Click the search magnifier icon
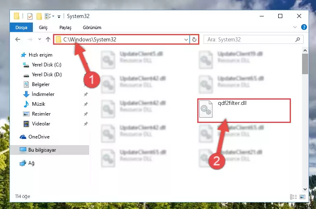This screenshot has width=316, height=209. (298, 40)
